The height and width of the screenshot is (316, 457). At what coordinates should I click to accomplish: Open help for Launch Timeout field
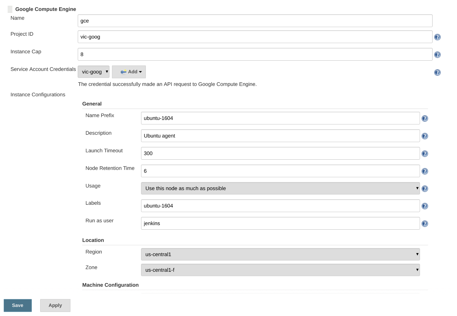(x=425, y=153)
